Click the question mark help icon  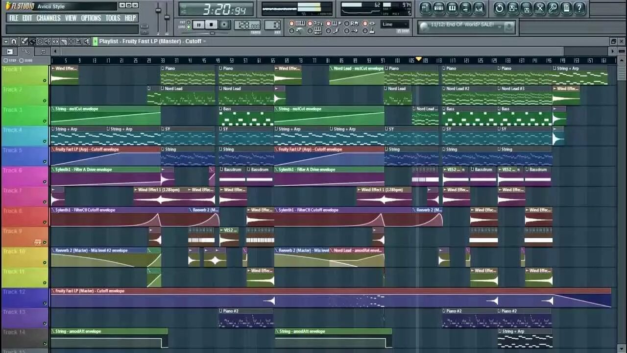pyautogui.click(x=579, y=8)
